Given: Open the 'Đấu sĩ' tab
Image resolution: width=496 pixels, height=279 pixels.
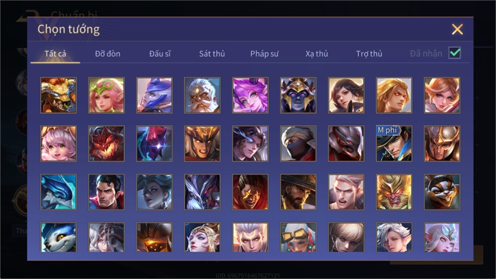Looking at the screenshot, I should [160, 54].
